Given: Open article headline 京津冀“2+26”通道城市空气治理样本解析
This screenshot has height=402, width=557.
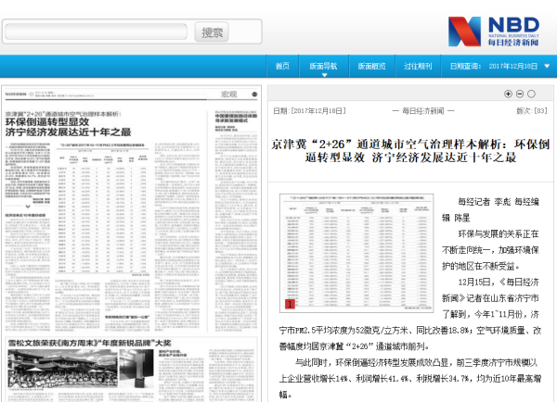Looking at the screenshot, I should 410,151.
